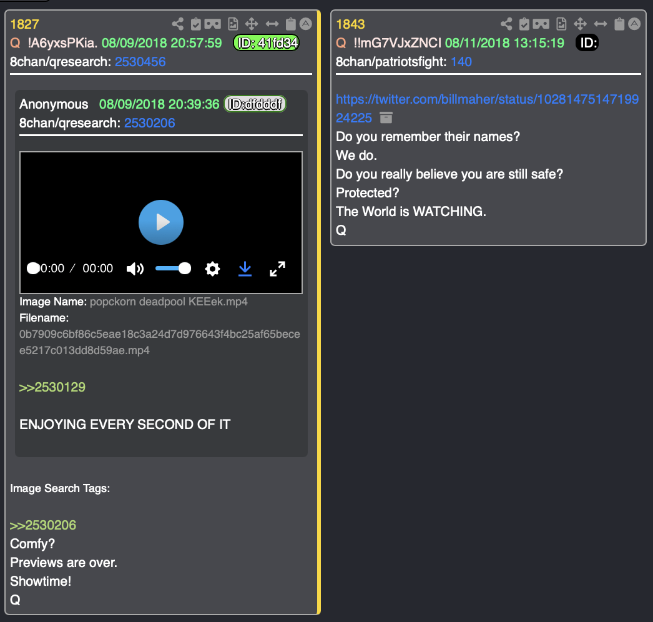The height and width of the screenshot is (622, 653).
Task: Click clipboard-check icon on post 1827
Action: pos(196,24)
